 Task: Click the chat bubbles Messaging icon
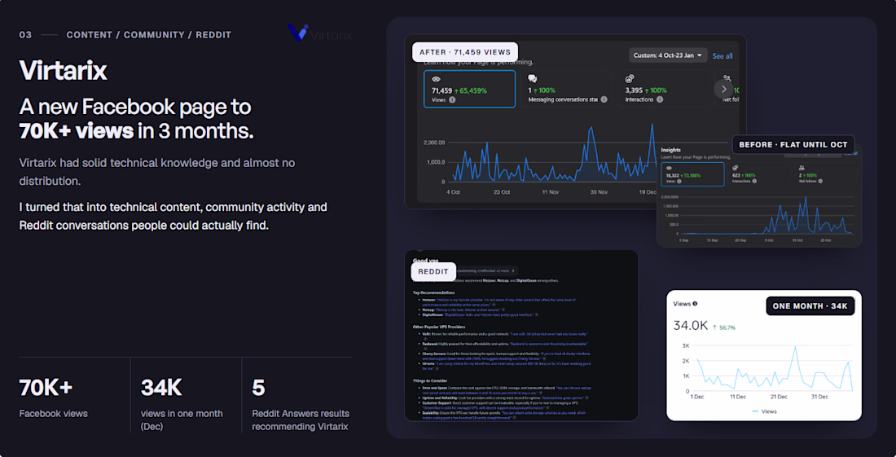pyautogui.click(x=533, y=79)
